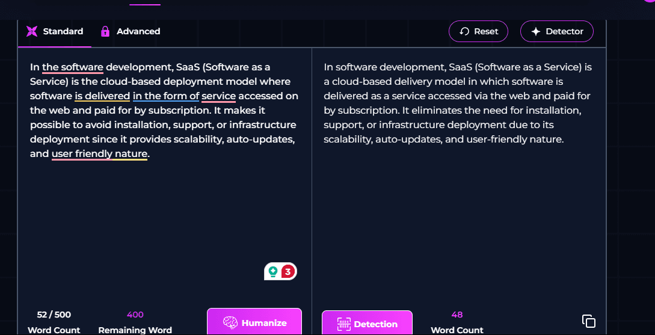The height and width of the screenshot is (335, 655).
Task: Copy output text with copy icon
Action: click(x=589, y=321)
